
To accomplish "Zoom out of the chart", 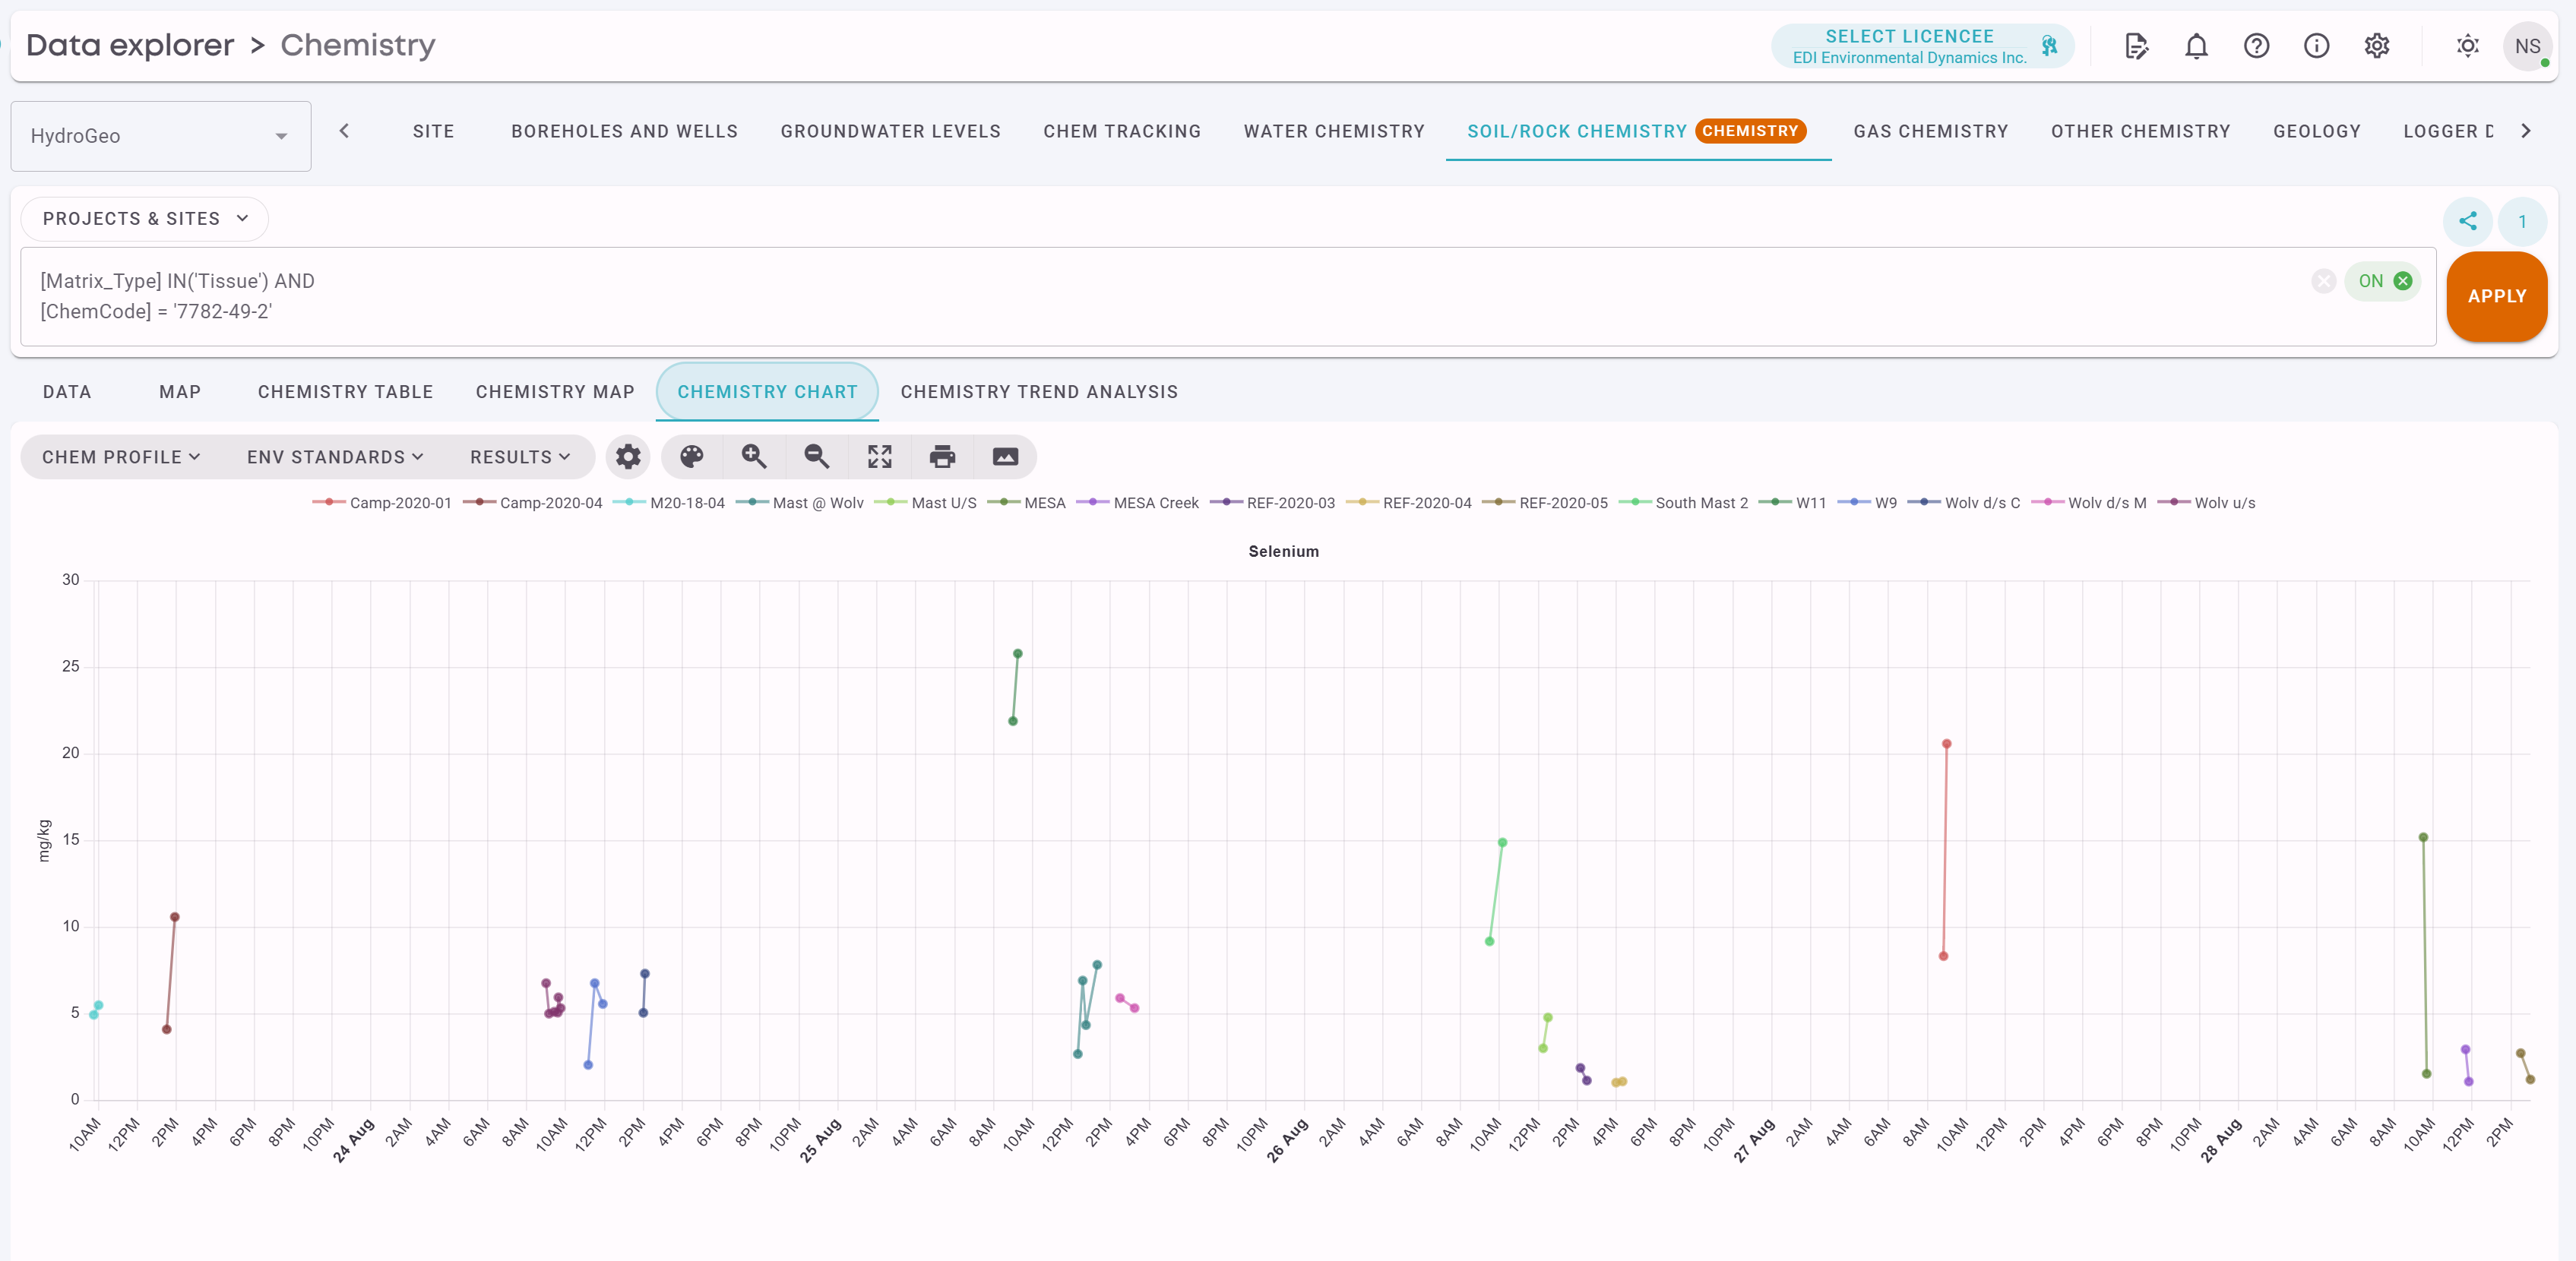I will pos(817,457).
